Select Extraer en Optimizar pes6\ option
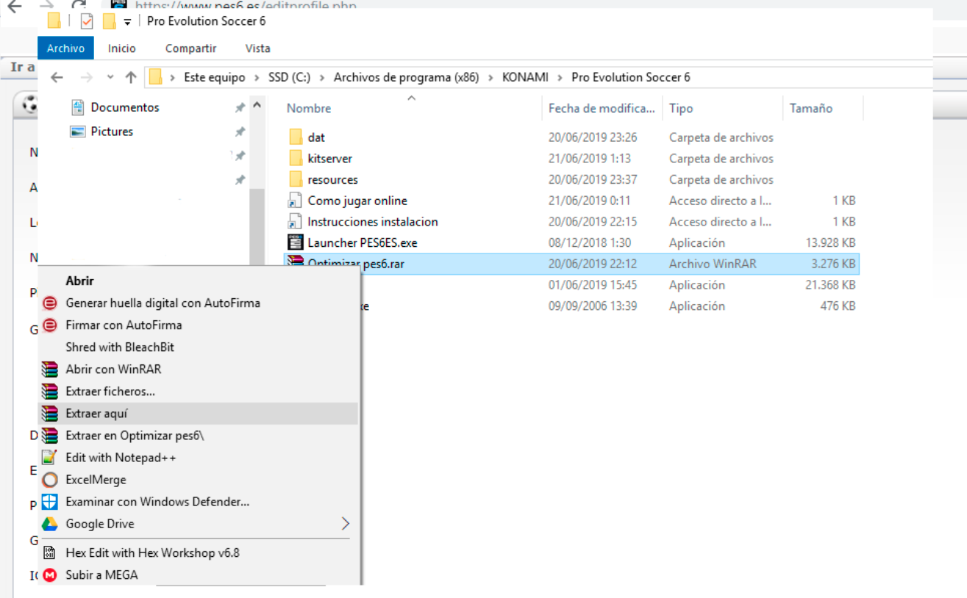 point(198,436)
